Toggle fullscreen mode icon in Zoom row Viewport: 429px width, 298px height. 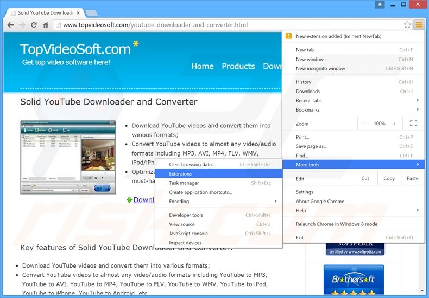point(413,124)
